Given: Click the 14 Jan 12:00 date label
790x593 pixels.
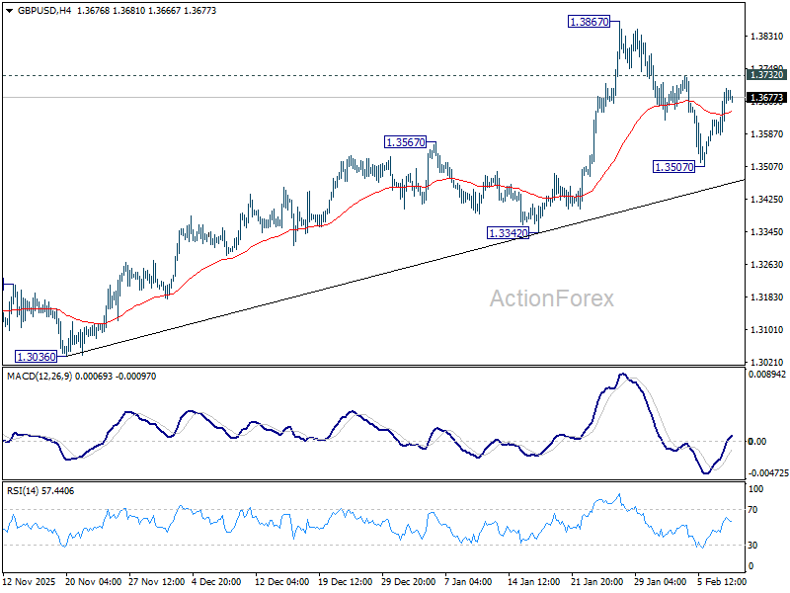Looking at the screenshot, I should click(x=533, y=581).
